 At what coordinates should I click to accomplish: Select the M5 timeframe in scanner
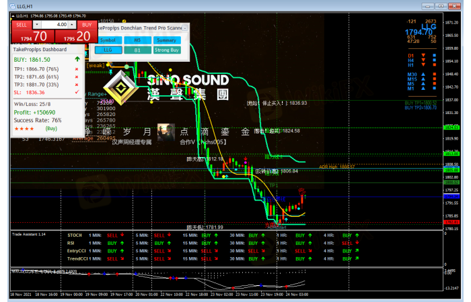[137, 40]
